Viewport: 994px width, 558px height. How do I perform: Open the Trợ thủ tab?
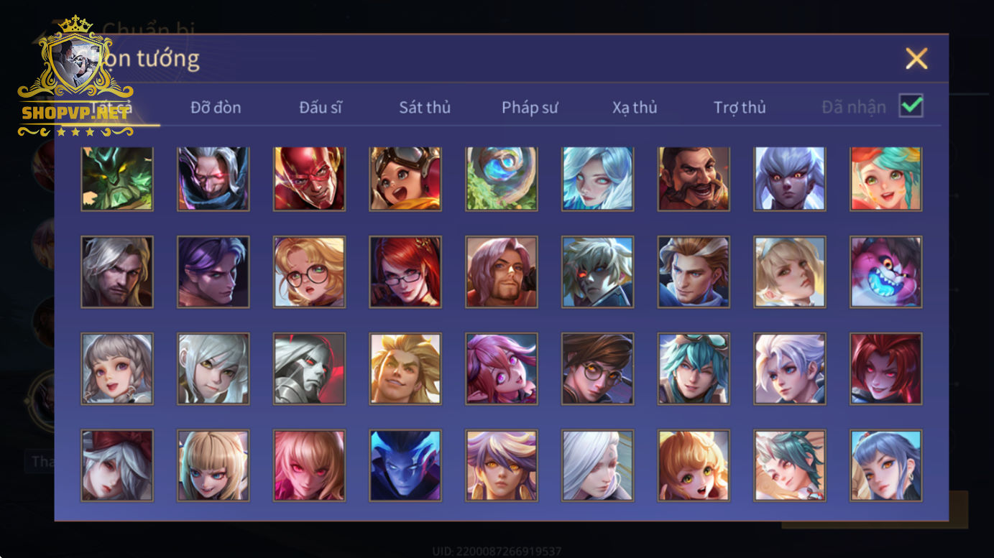click(x=740, y=108)
